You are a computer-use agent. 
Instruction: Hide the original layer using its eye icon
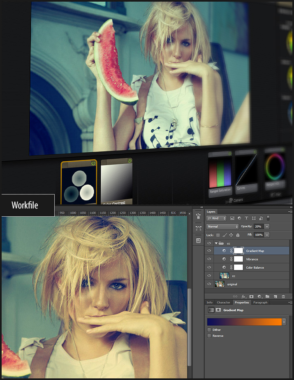(x=209, y=284)
